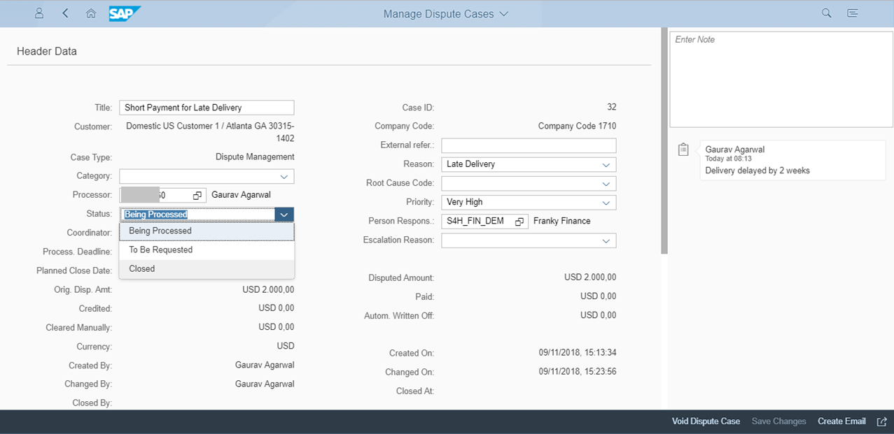This screenshot has height=434, width=894.
Task: Click the Today at 08:13 timestamp
Action: coord(727,159)
